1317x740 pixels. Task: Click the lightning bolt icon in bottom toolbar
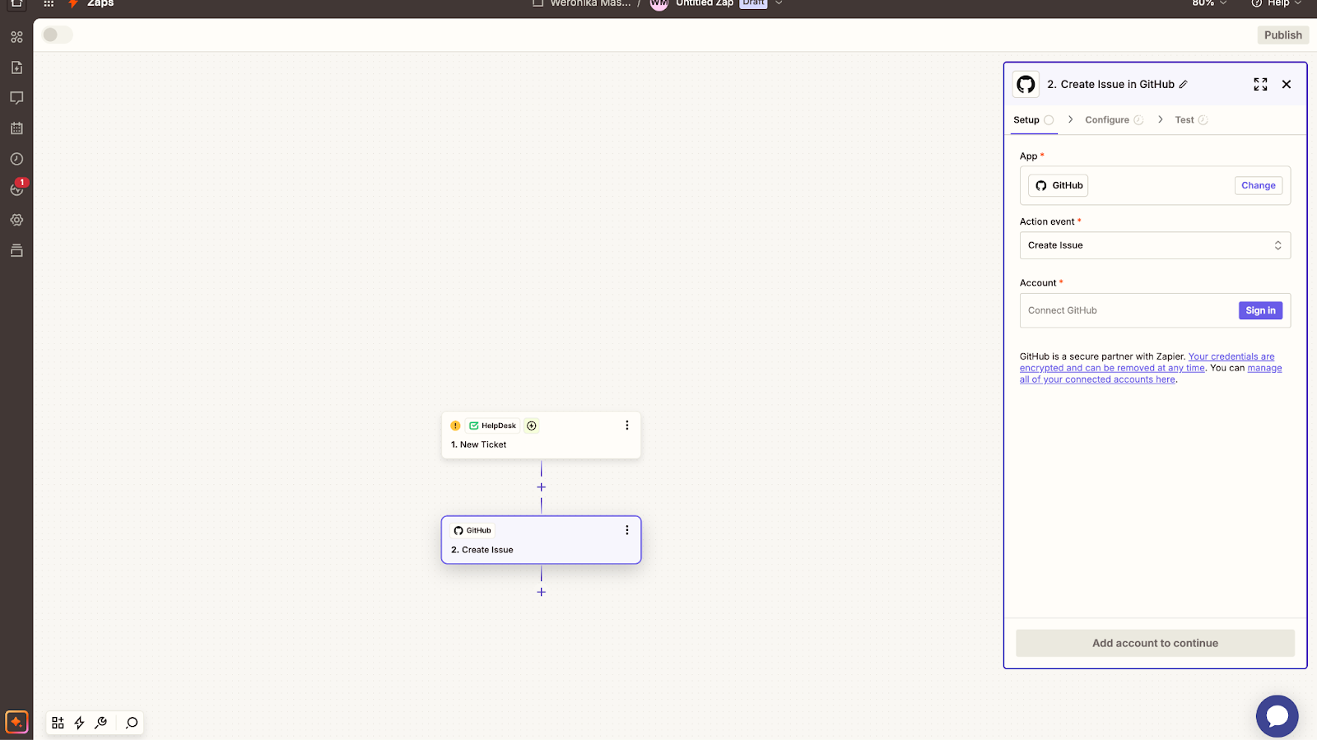pyautogui.click(x=79, y=723)
